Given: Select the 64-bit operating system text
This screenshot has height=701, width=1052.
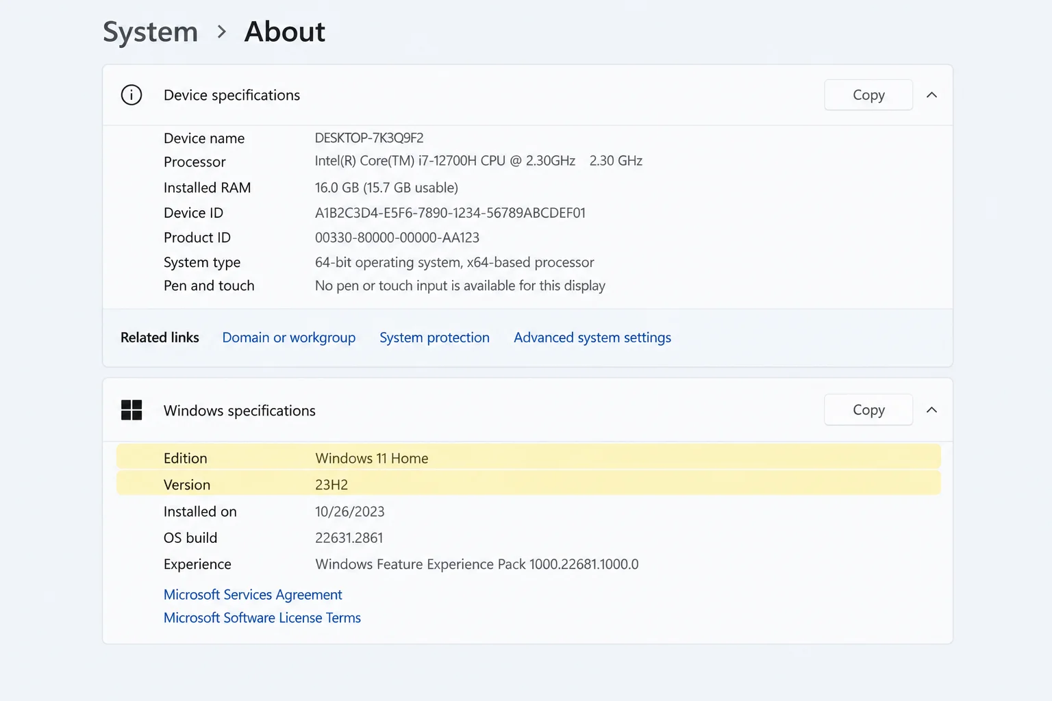Looking at the screenshot, I should coord(454,262).
